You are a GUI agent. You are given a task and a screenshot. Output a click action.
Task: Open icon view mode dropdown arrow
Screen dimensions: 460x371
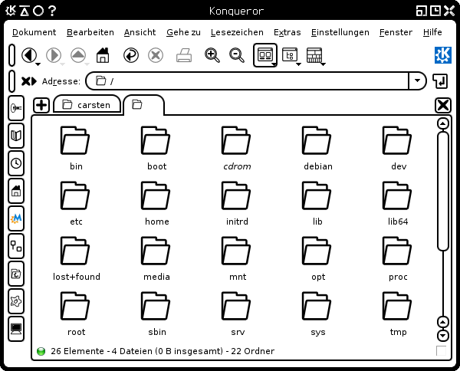point(274,64)
